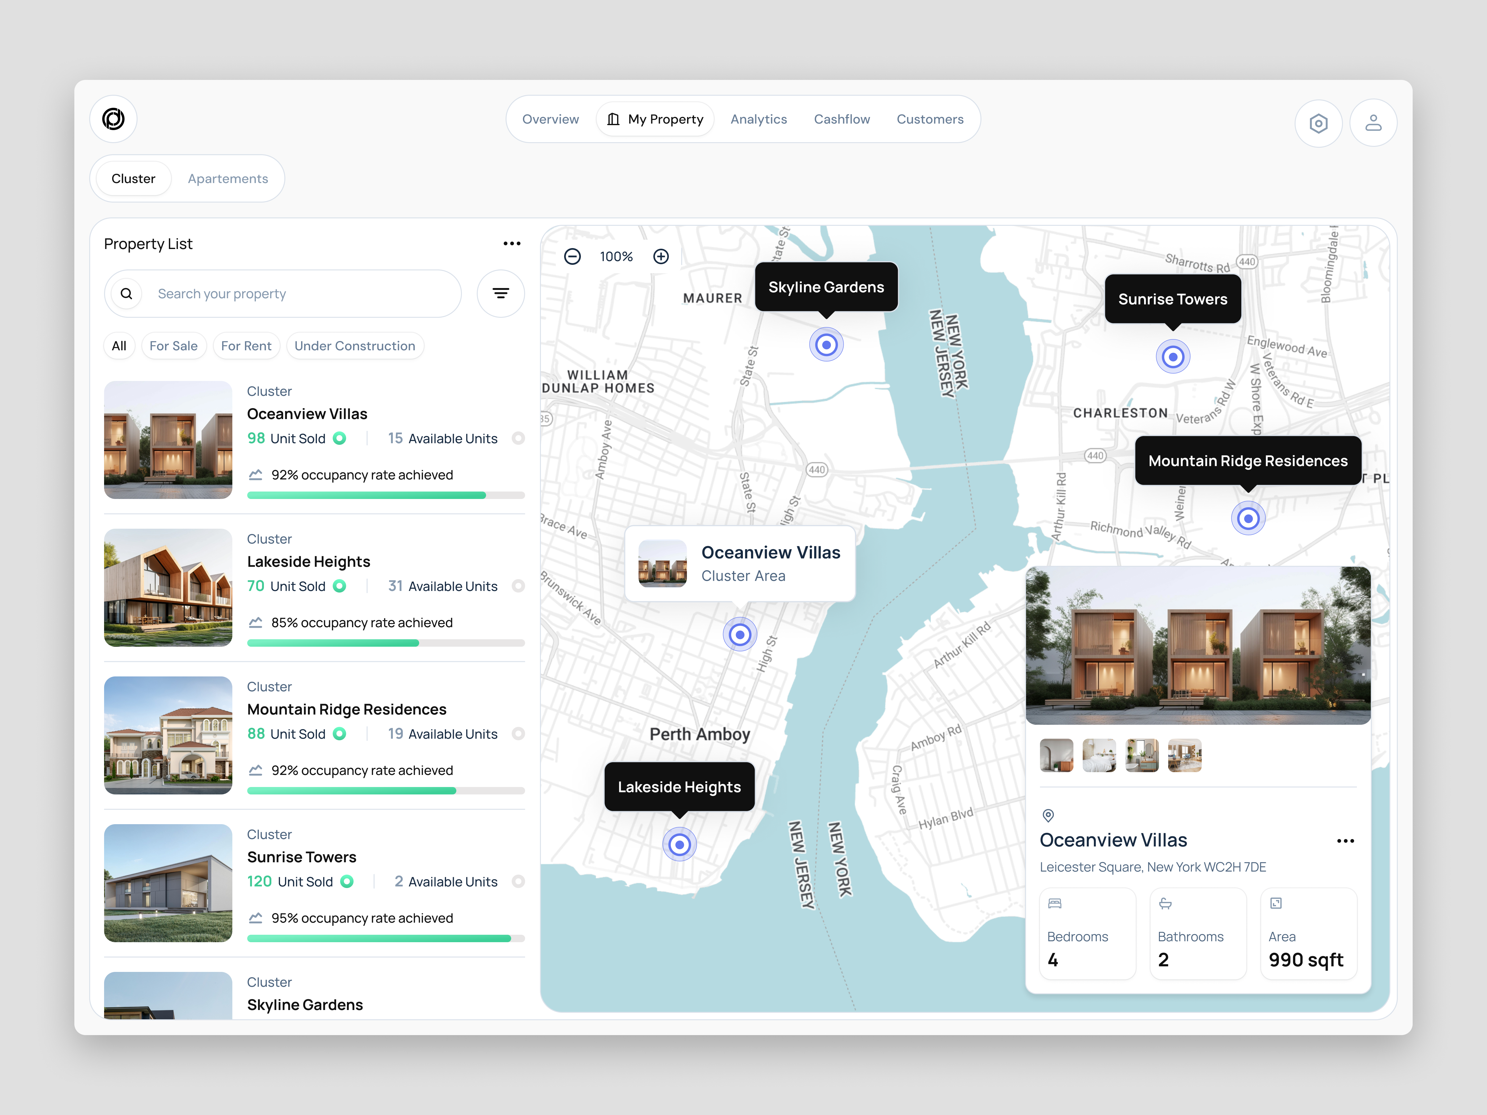1487x1115 pixels.
Task: Zoom in on the map
Action: coord(661,256)
